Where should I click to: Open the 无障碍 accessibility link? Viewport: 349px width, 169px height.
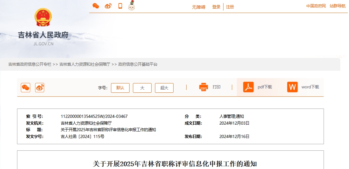199,7
